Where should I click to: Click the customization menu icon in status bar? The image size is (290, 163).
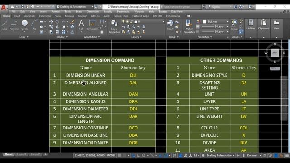point(287,155)
